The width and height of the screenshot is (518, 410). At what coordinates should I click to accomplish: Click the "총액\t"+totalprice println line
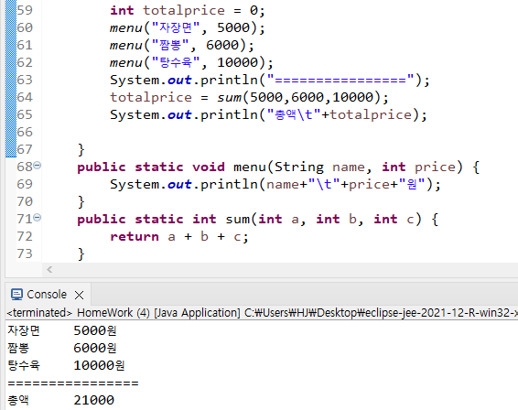[268, 115]
